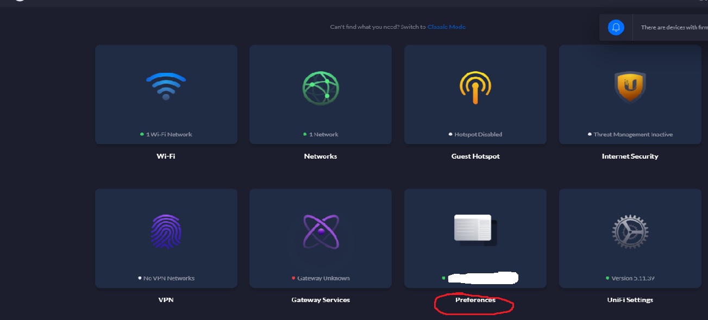Open the VPN fingerprint icon

(x=166, y=231)
